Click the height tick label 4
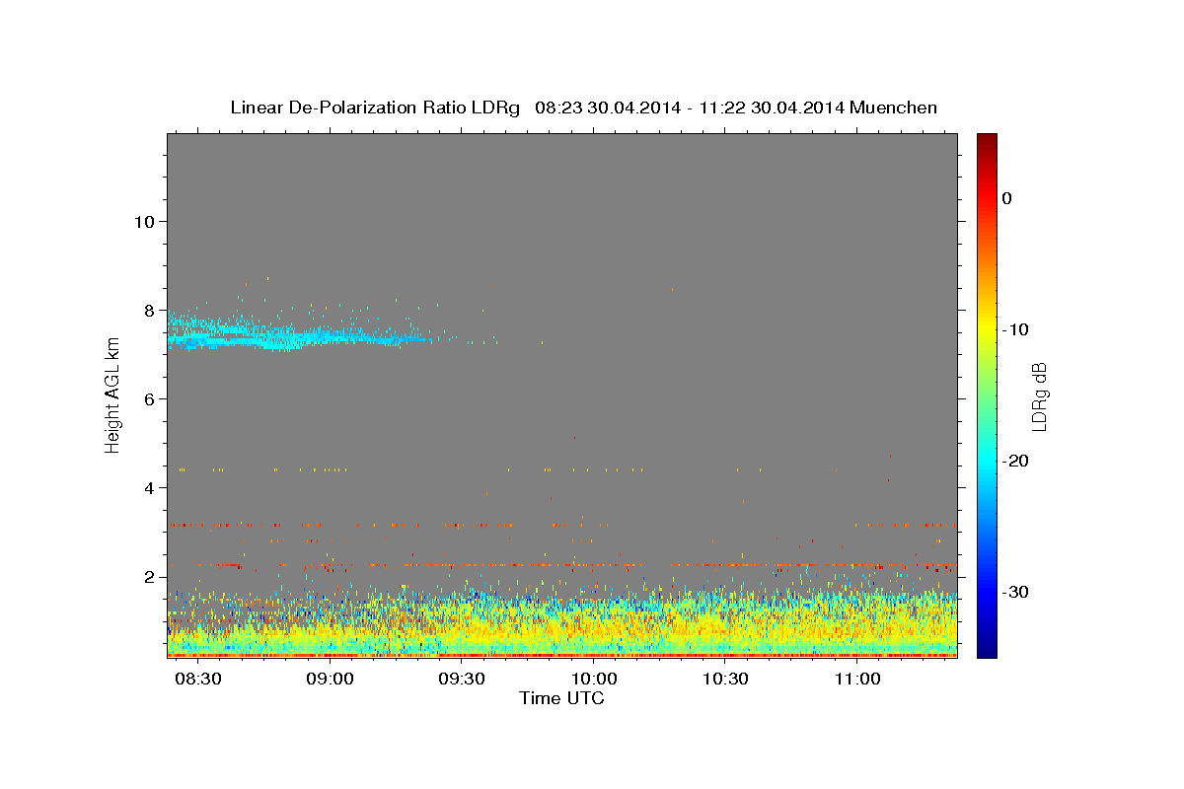This screenshot has height=789, width=1184. coord(148,487)
